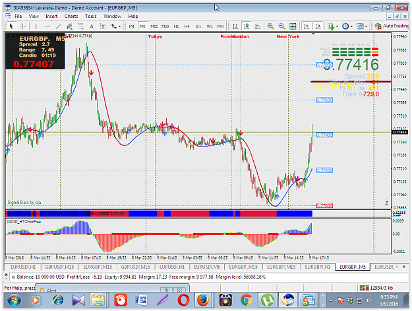
Task: Choose the horizontal line drawing tool
Action: point(47,26)
